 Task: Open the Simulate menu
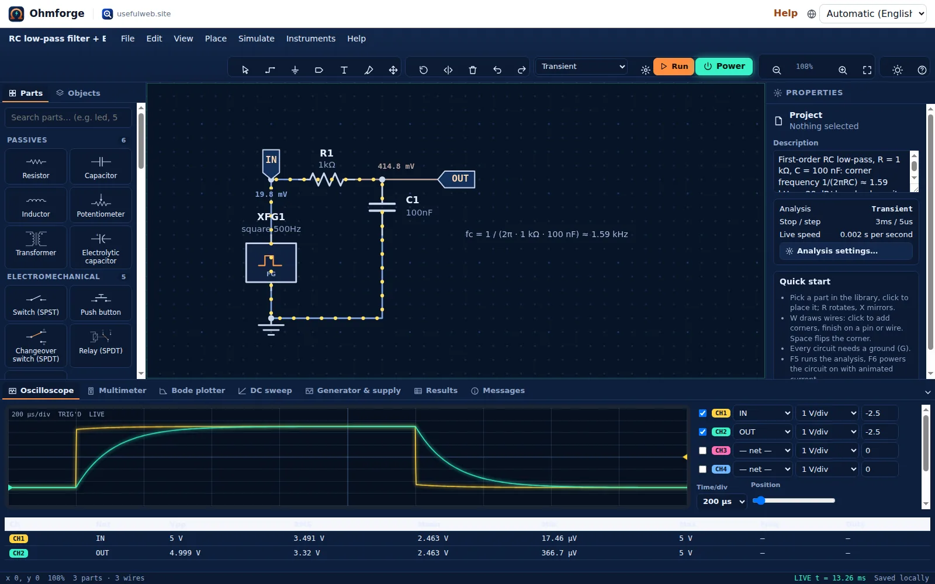click(x=256, y=39)
